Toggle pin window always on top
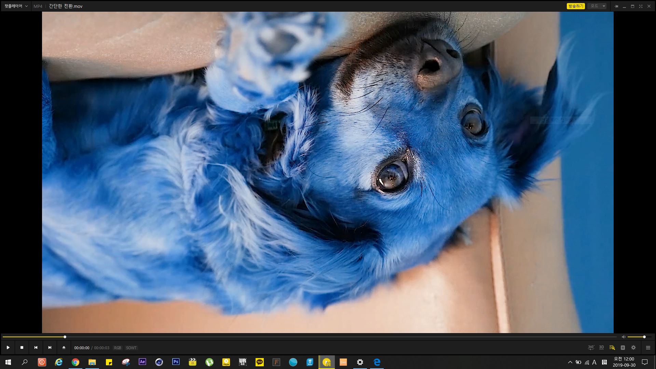The image size is (656, 369). point(616,6)
